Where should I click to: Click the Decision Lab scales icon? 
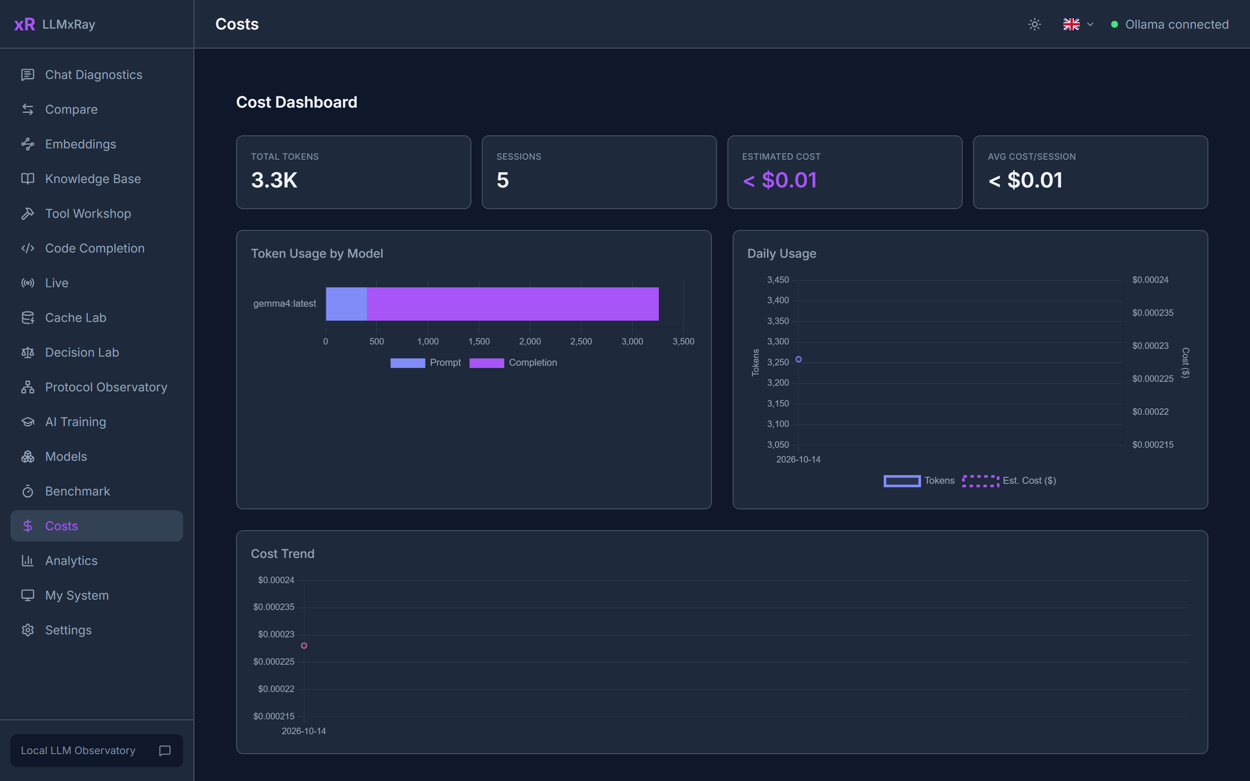27,352
